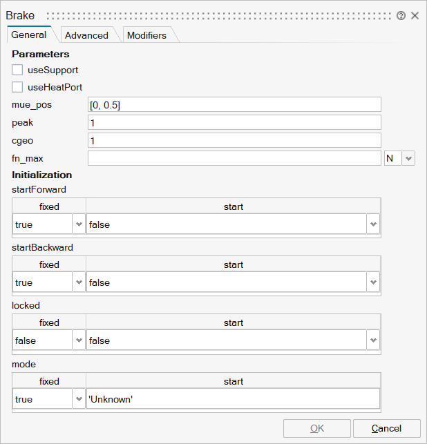Click the peak value field
The image size is (427, 444).
[x=234, y=122]
